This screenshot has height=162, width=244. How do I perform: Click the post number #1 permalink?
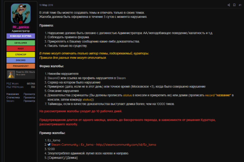tap(240, 5)
